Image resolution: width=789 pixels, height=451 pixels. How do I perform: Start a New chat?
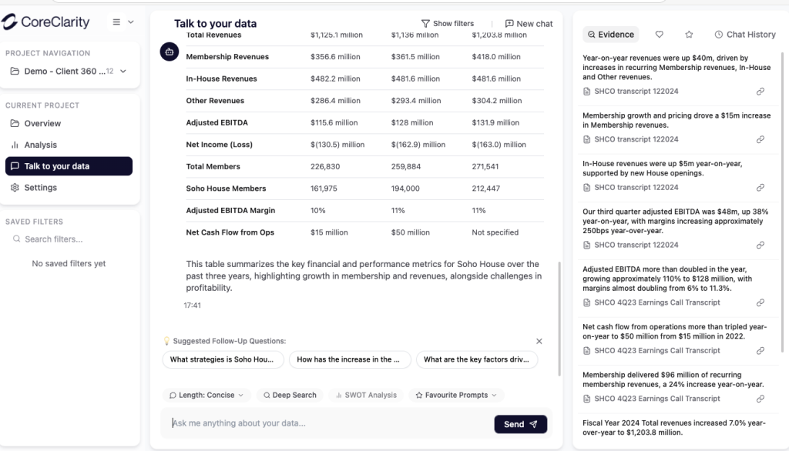click(529, 24)
